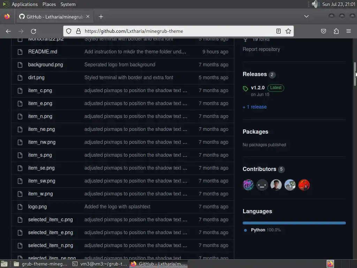The image size is (357, 268).
Task: Open dirt.png file link
Action: (36, 77)
